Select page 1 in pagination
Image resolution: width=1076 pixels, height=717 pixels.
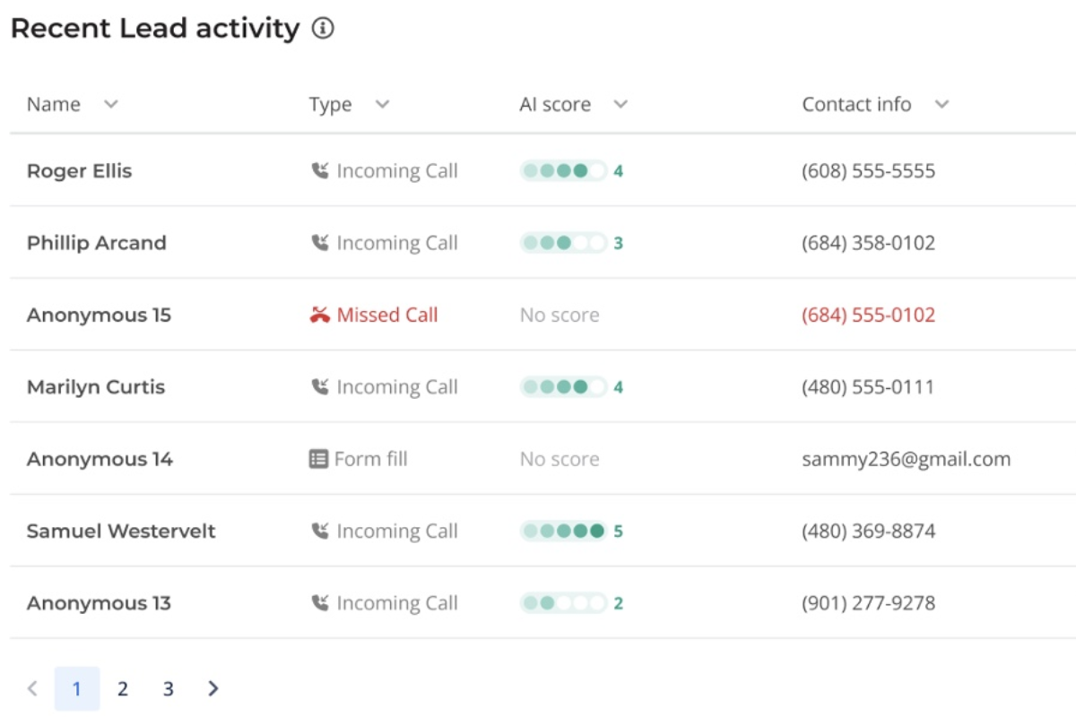point(77,688)
